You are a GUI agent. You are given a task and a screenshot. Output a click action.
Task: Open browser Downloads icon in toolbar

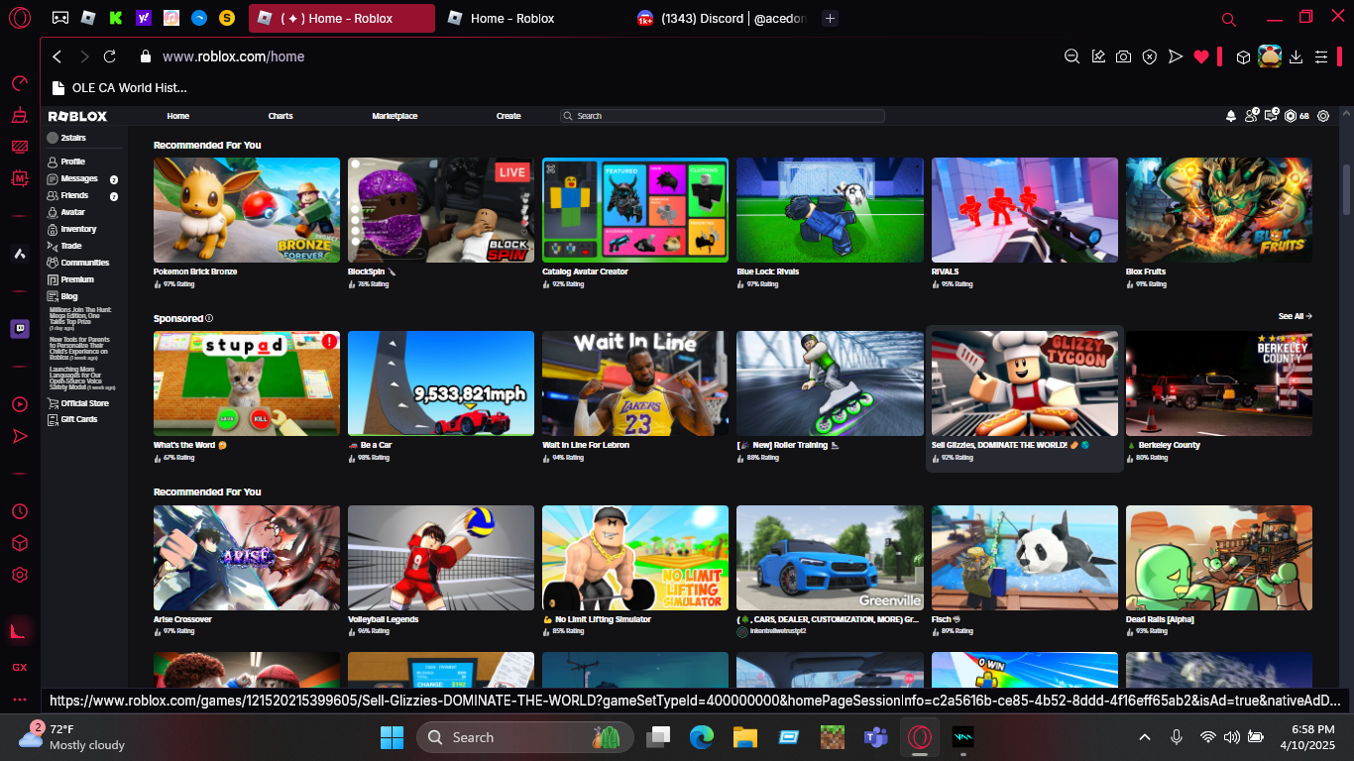(x=1296, y=57)
